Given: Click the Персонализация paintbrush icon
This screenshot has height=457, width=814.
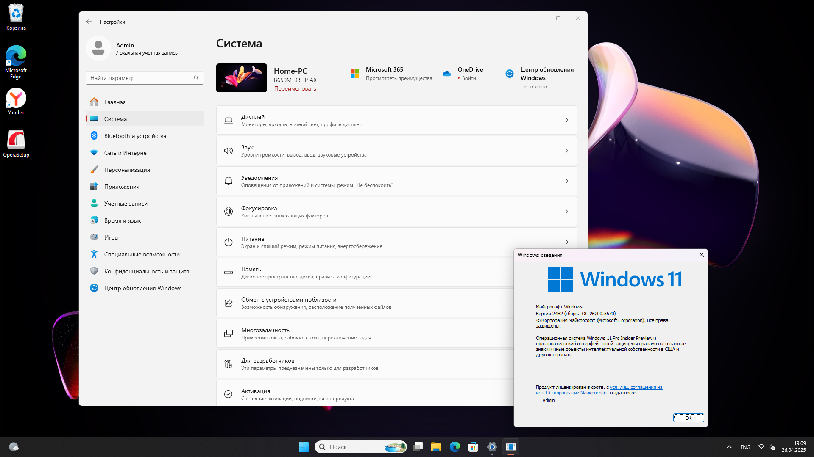Looking at the screenshot, I should 94,170.
